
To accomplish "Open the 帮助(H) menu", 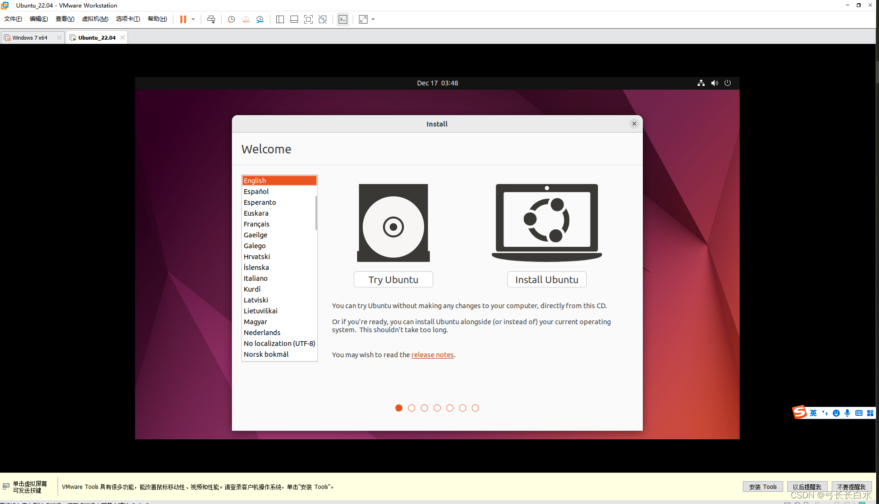I will 157,19.
